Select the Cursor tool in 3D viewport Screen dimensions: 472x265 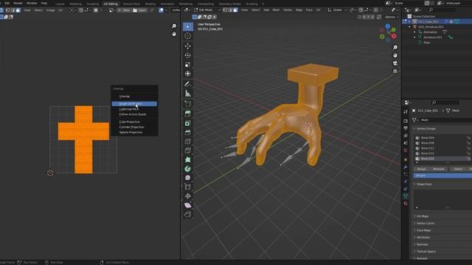(x=188, y=36)
